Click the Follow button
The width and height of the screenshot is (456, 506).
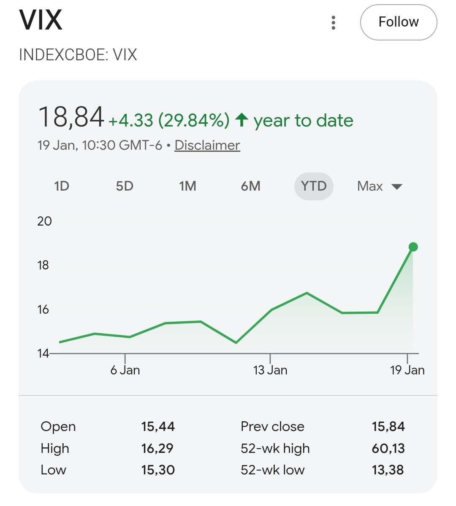[x=398, y=22]
